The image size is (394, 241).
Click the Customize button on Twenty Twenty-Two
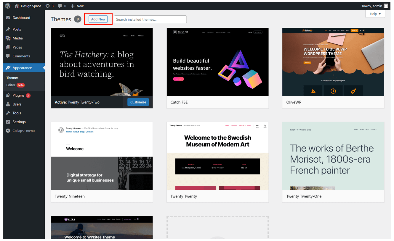[x=138, y=102]
